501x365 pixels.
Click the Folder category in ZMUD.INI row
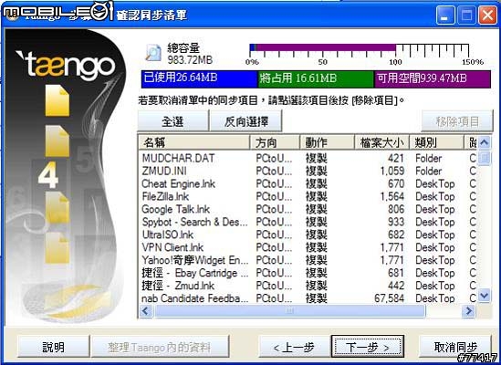(x=429, y=171)
